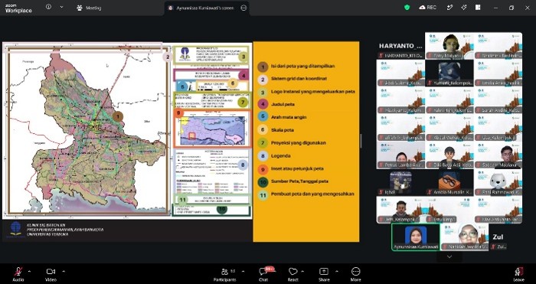Click text 'Sistem grid dan koordinat'
This screenshot has width=536, height=284.
click(299, 79)
